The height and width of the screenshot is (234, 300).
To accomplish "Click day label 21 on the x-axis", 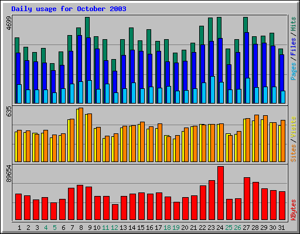I will tap(193, 228).
